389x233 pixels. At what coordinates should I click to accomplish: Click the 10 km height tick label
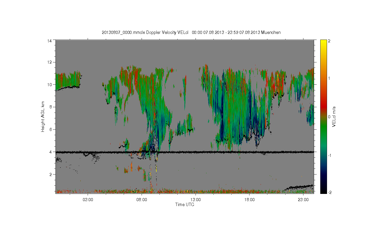point(49,85)
